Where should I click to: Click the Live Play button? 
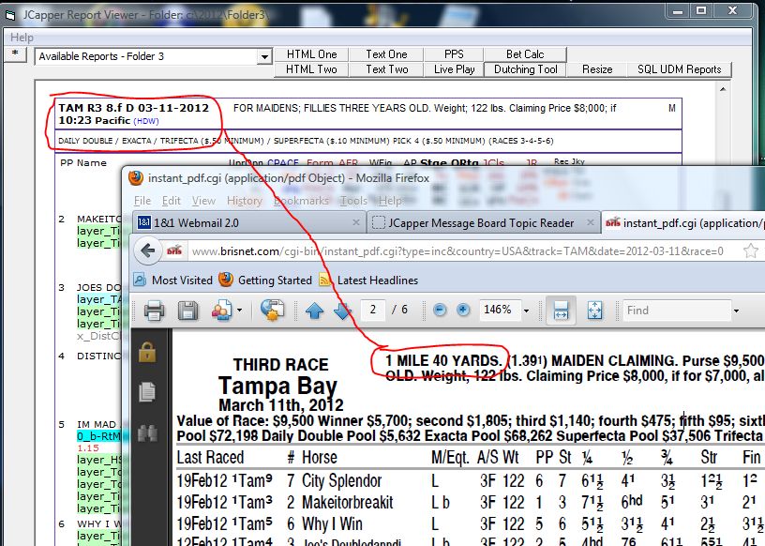[x=454, y=69]
